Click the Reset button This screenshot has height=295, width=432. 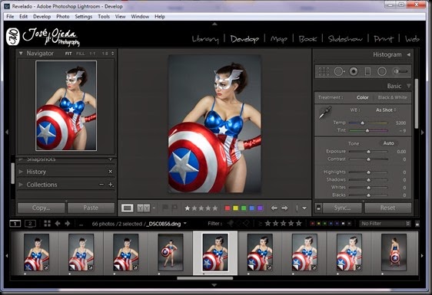387,208
